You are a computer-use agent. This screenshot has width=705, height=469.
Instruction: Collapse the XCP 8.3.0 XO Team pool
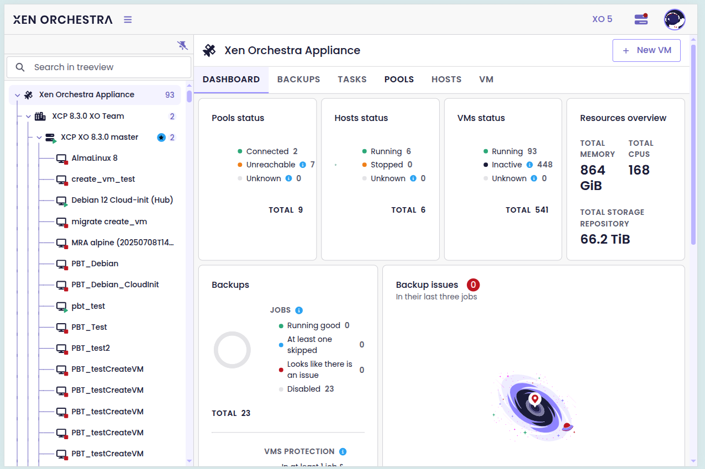click(28, 117)
